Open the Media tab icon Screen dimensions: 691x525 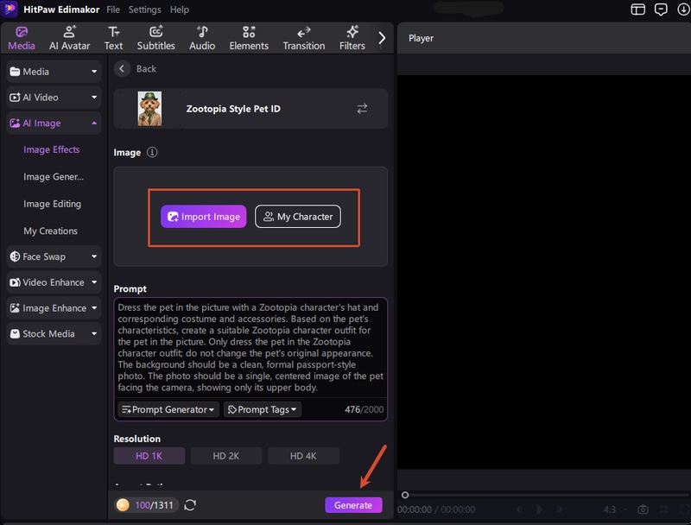pos(21,32)
